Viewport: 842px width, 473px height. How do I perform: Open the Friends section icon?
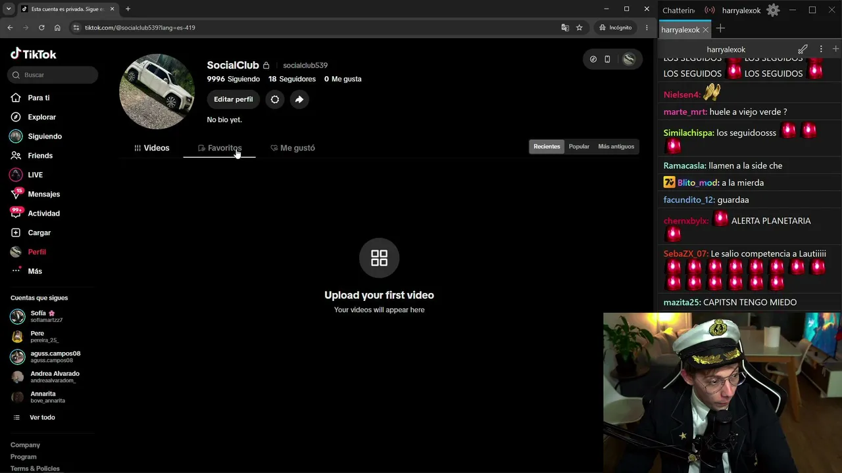pos(16,156)
